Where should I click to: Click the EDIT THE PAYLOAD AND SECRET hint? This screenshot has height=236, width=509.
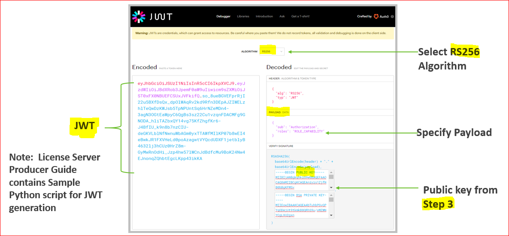click(x=311, y=69)
